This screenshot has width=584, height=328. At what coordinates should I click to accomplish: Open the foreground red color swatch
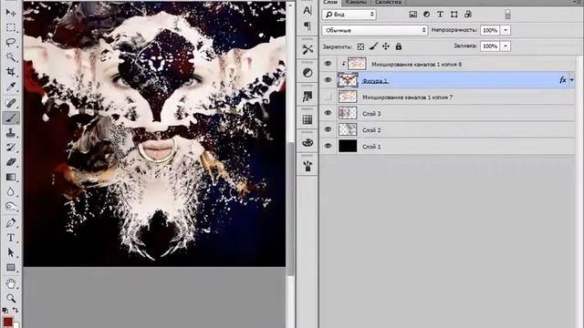click(7, 322)
